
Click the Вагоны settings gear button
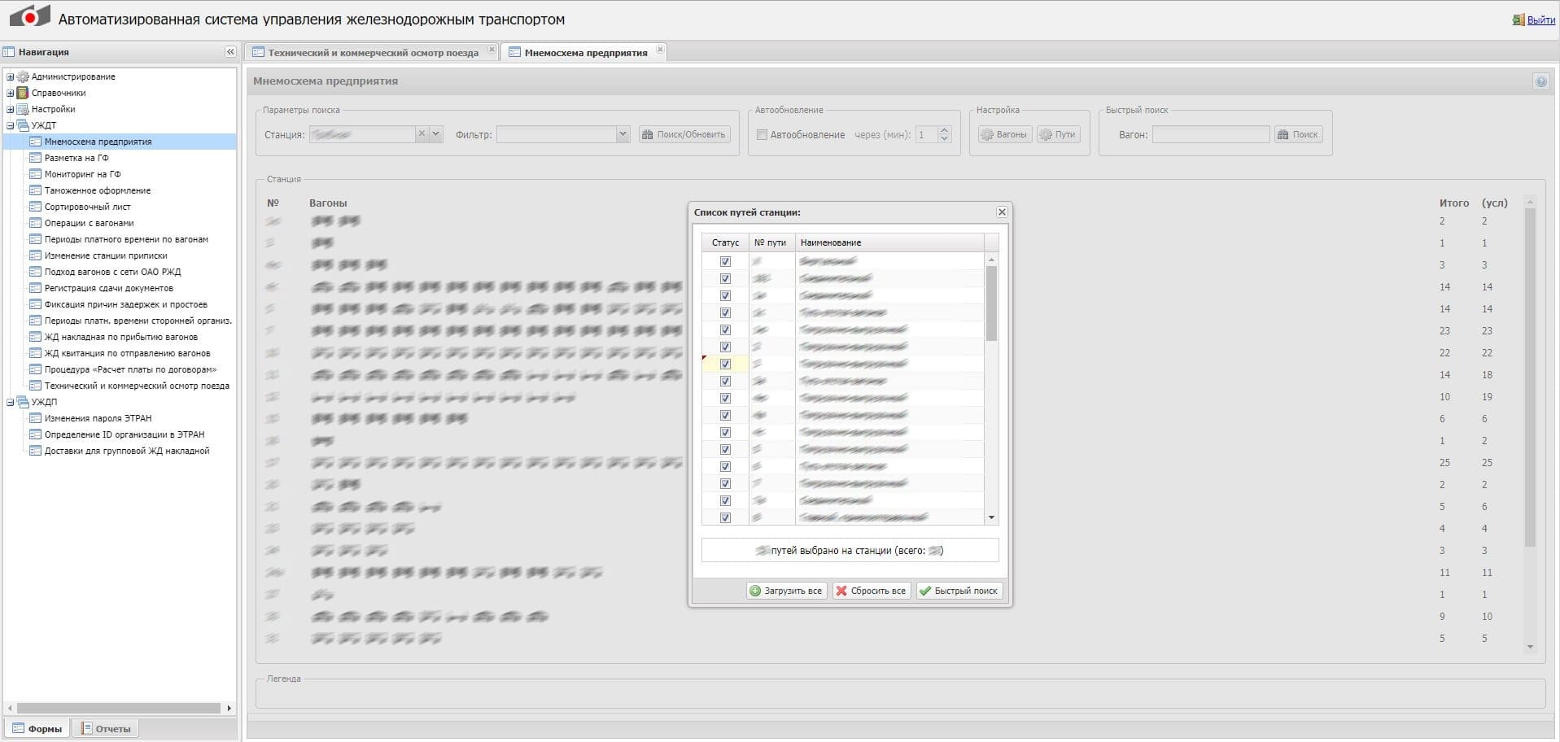click(x=1004, y=134)
